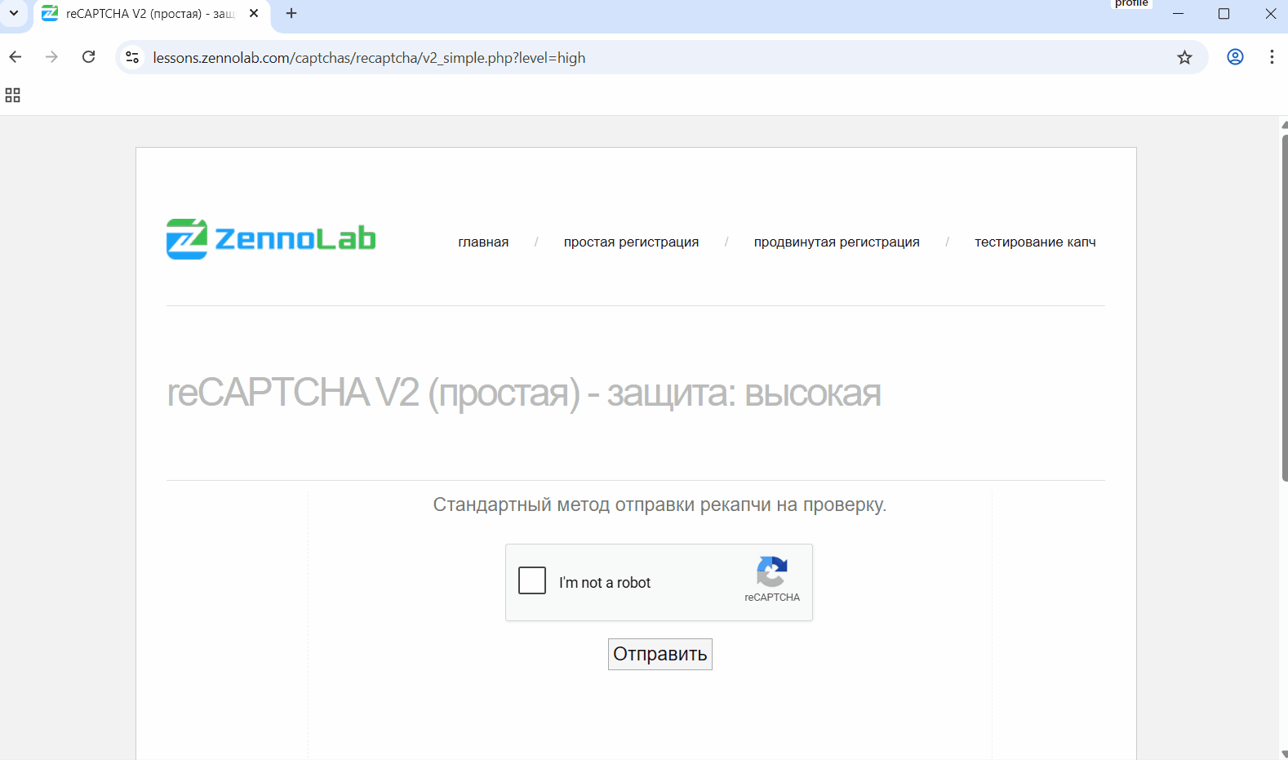Open the apps grid icon in bookmarks bar
Image resolution: width=1288 pixels, height=760 pixels.
pyautogui.click(x=12, y=96)
